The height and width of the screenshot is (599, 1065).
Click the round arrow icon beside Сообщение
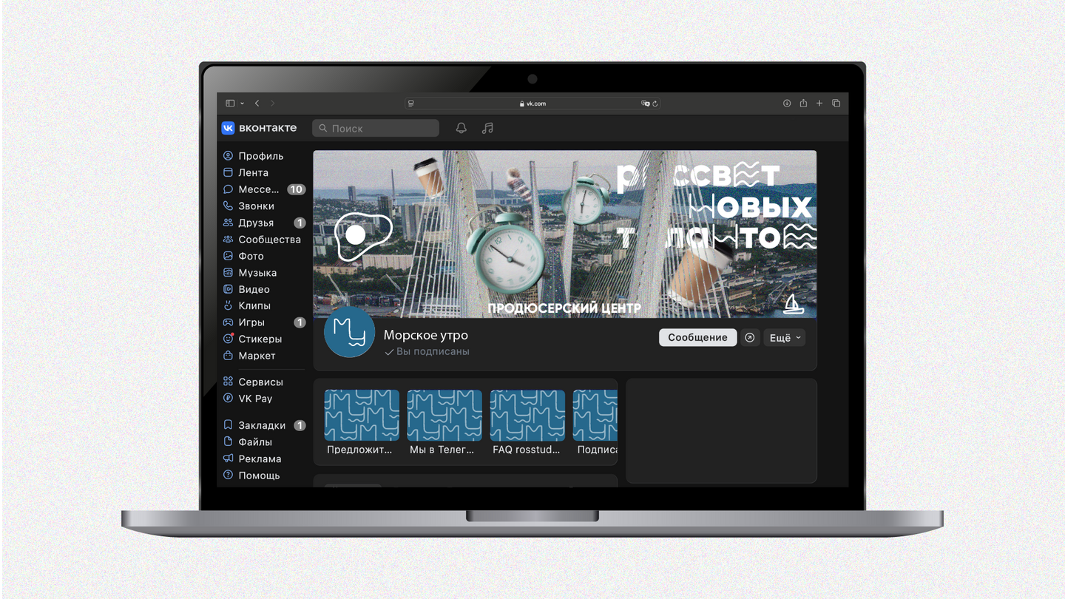pos(750,337)
